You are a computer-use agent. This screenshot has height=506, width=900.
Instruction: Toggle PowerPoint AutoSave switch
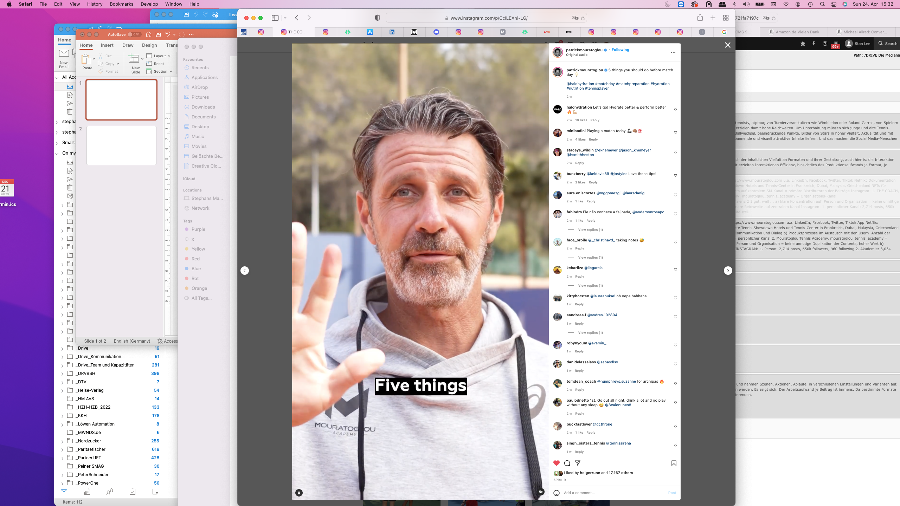click(x=134, y=34)
